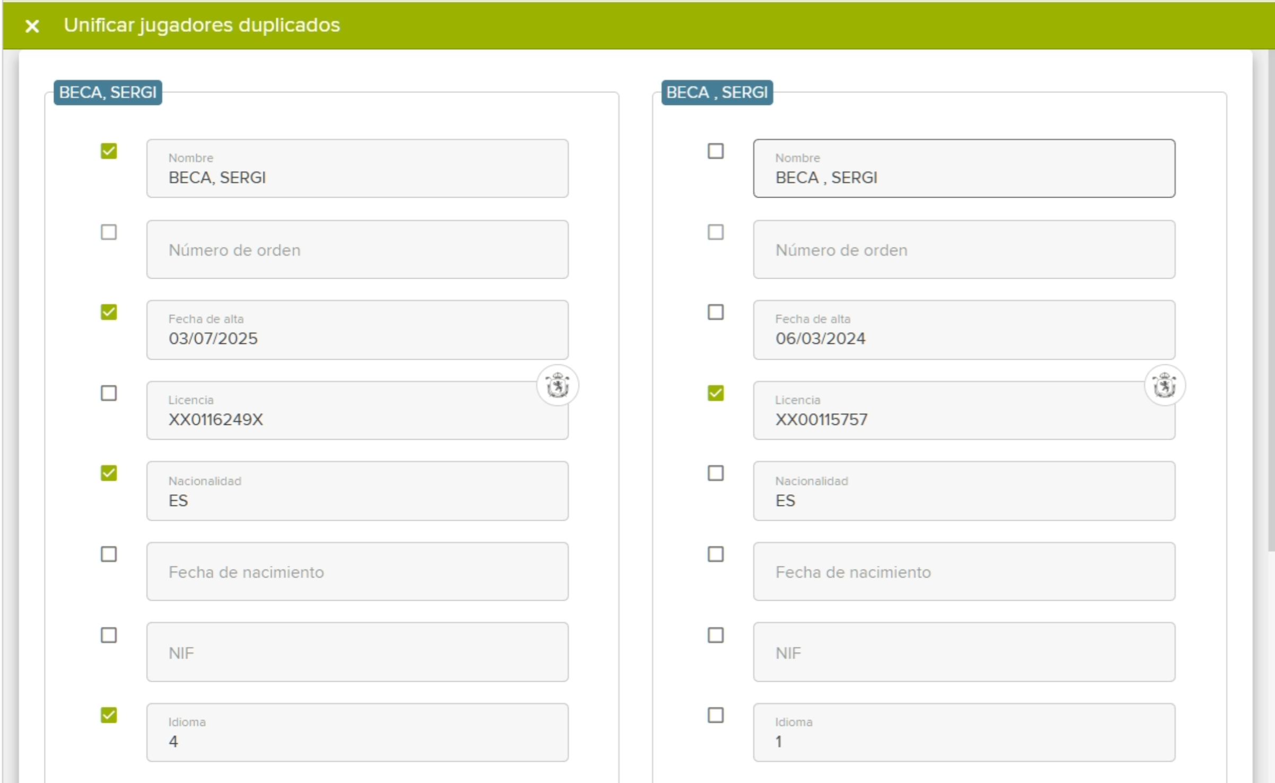Check the right Fecha de alta checkbox
Image resolution: width=1275 pixels, height=783 pixels.
pyautogui.click(x=716, y=312)
